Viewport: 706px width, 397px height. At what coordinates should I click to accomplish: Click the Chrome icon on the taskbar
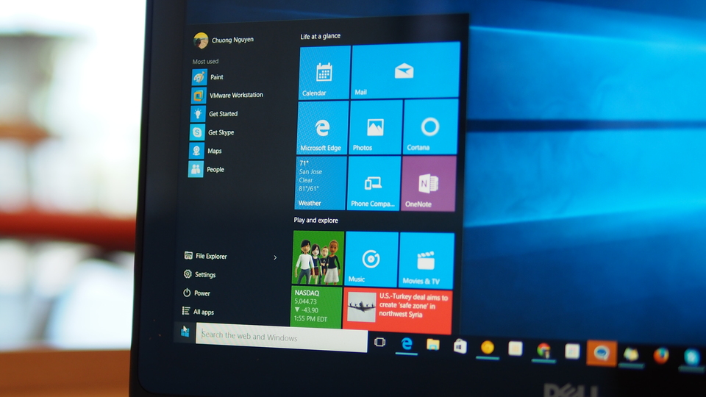point(543,350)
